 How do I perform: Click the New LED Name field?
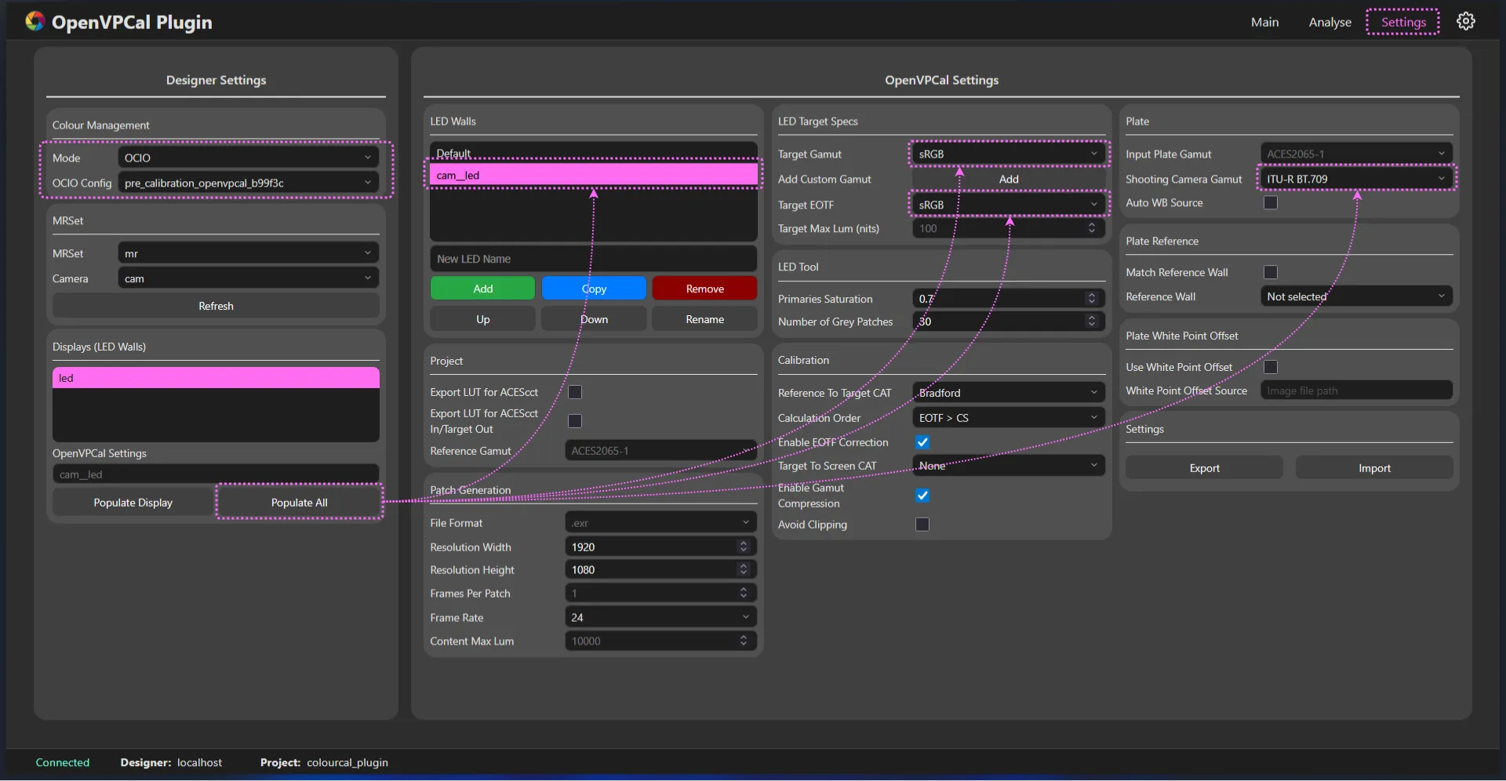point(594,259)
